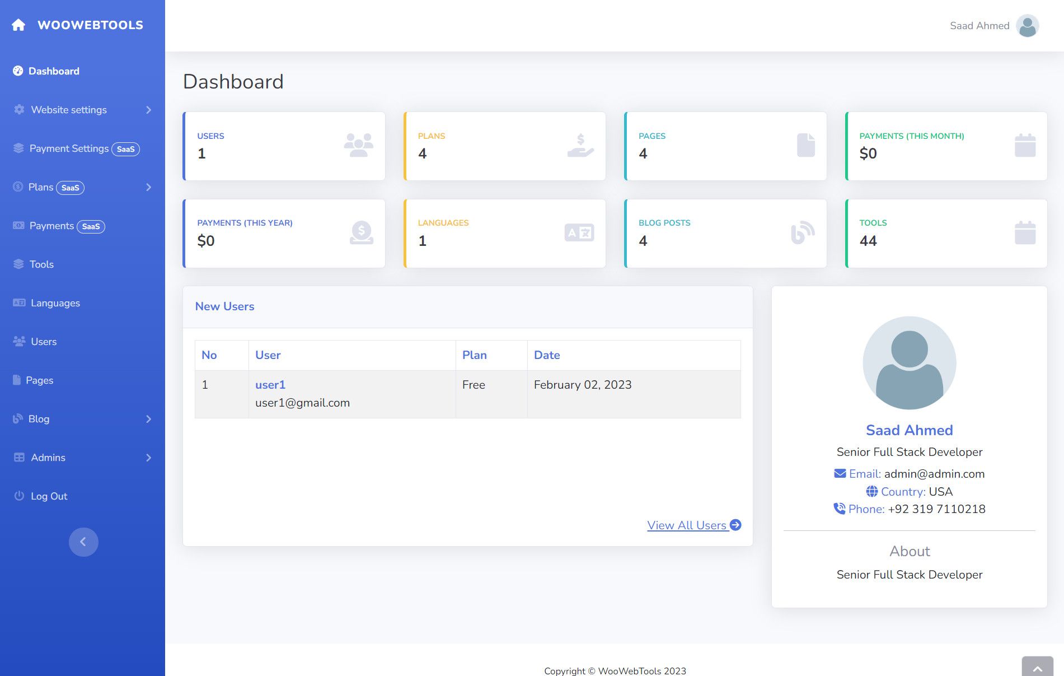Open the user1 profile link

(x=270, y=385)
